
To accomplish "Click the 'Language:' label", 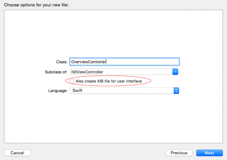I will pyautogui.click(x=58, y=91).
